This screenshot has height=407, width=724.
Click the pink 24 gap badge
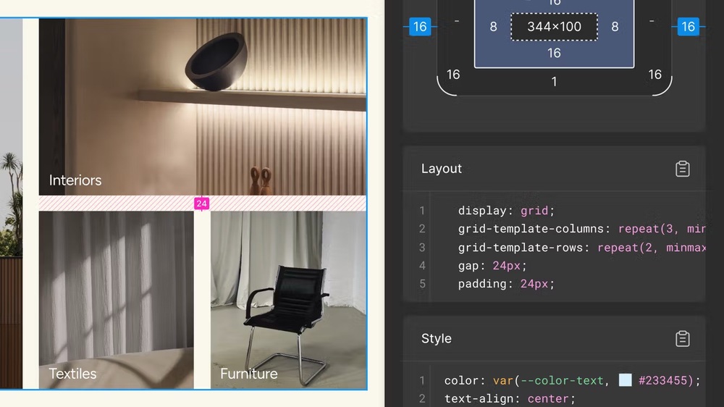201,204
